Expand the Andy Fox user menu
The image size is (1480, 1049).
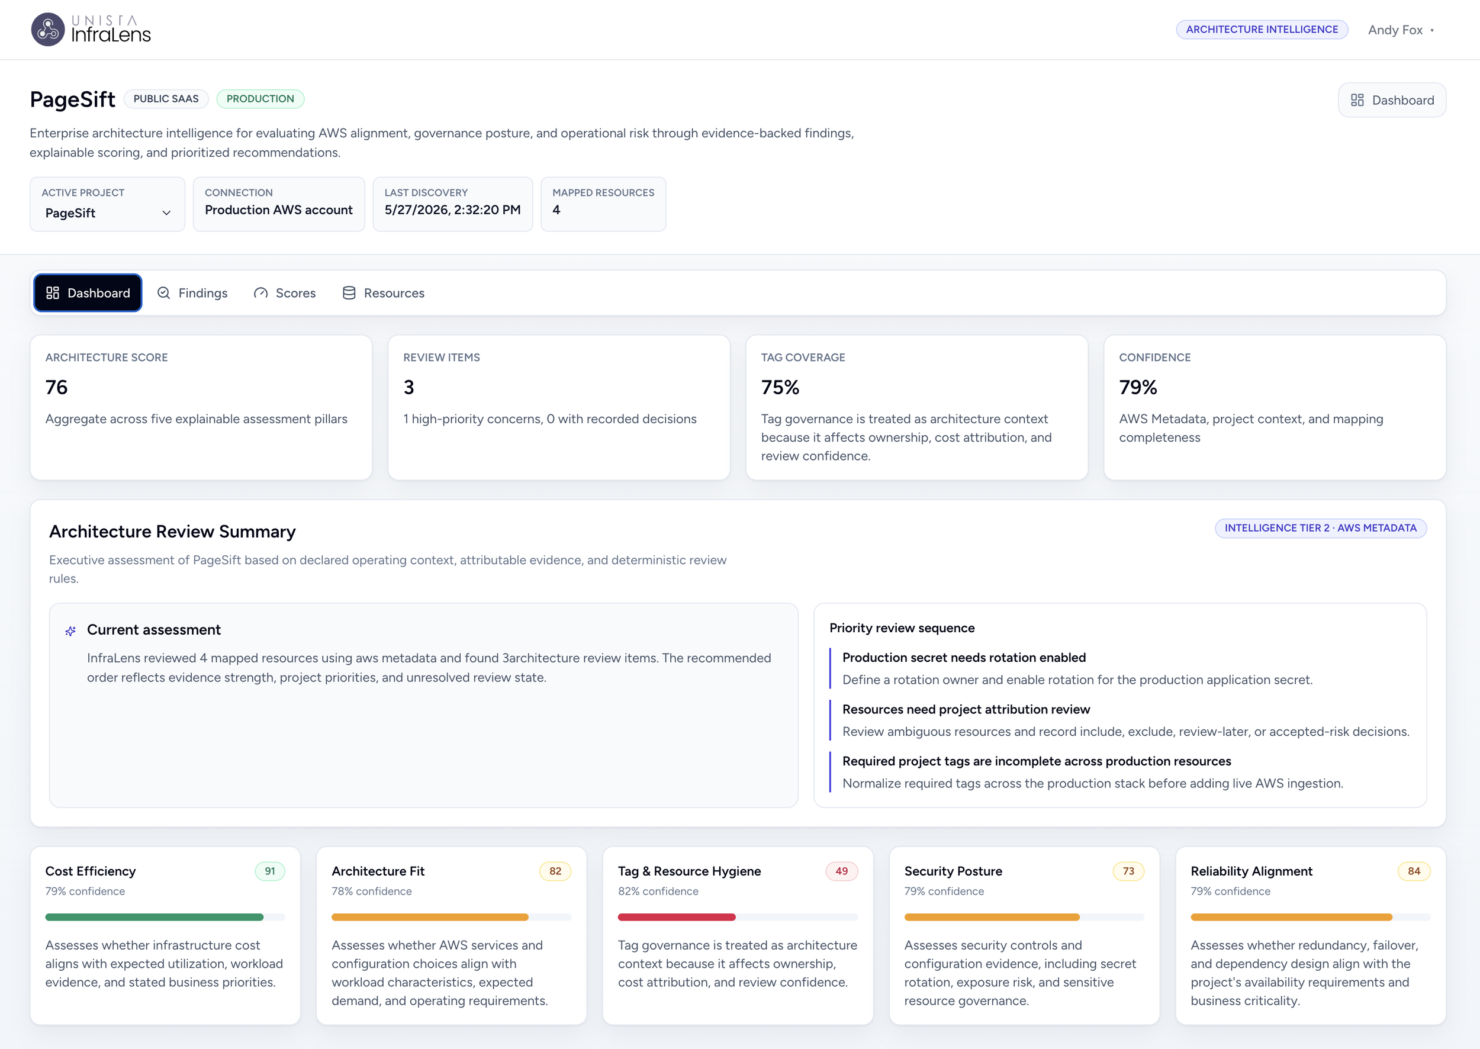coord(1401,30)
